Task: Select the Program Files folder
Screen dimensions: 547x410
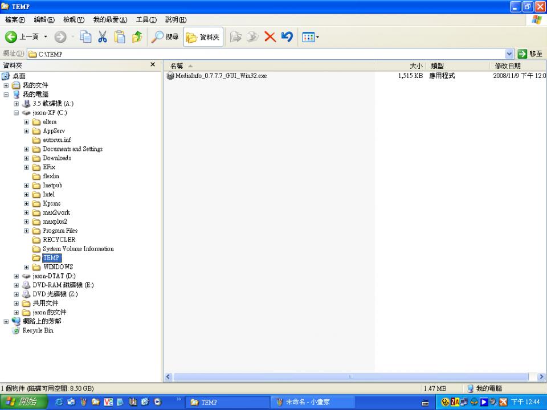Action: [x=60, y=231]
